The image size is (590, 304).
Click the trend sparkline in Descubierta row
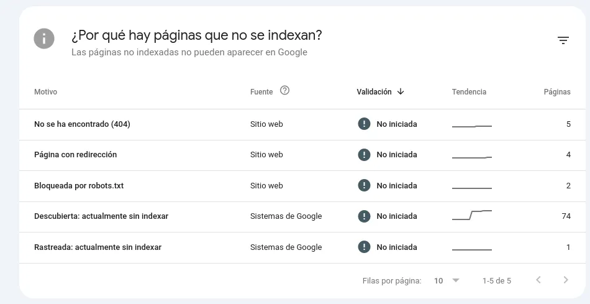472,214
